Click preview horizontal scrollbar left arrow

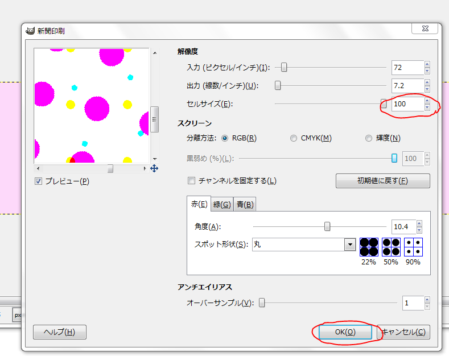click(x=38, y=168)
